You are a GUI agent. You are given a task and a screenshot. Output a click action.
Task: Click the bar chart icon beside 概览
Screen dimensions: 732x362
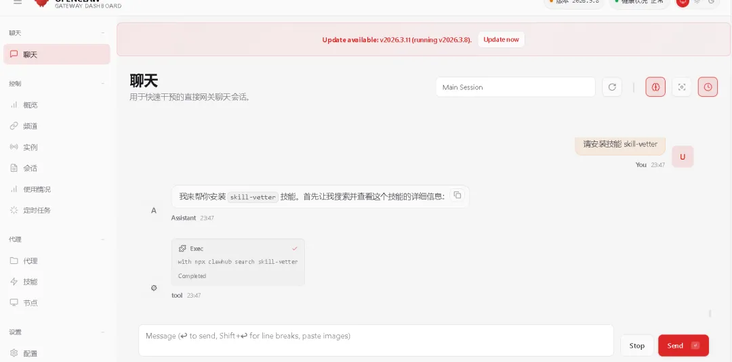coord(14,105)
